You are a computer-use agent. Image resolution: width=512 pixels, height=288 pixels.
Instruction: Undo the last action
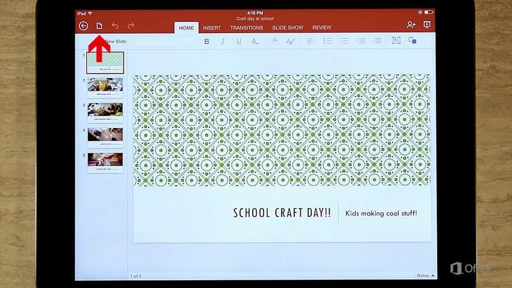pyautogui.click(x=115, y=26)
